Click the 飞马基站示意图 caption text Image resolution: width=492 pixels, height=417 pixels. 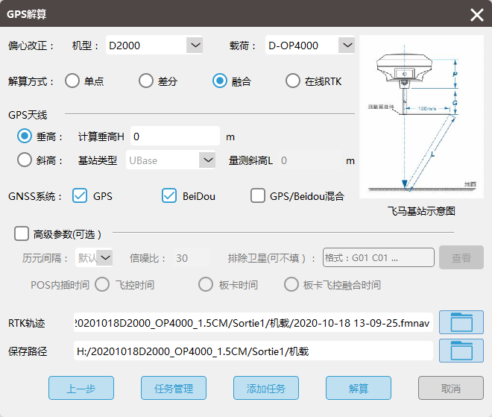421,211
